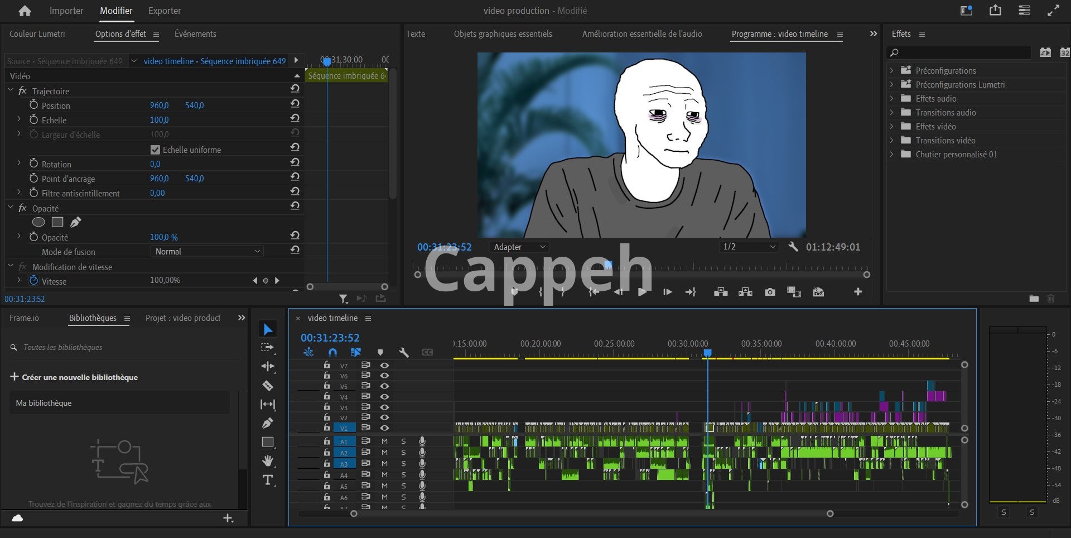The width and height of the screenshot is (1071, 538).
Task: Toggle the Echelle uniforme checkbox
Action: (x=156, y=150)
